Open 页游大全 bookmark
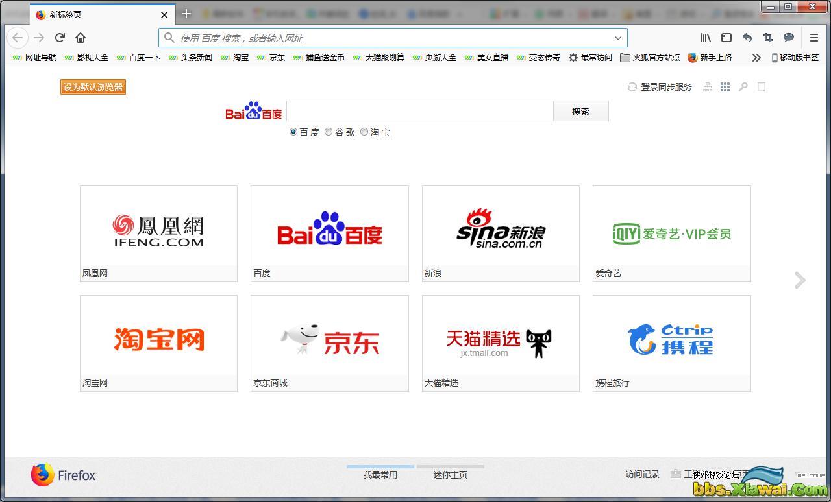 [435, 58]
